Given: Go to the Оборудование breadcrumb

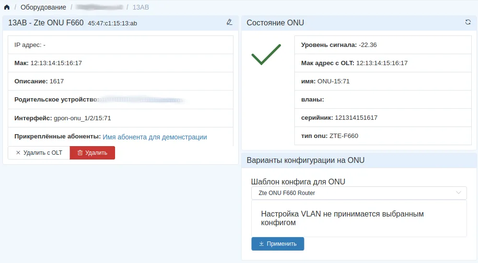Looking at the screenshot, I should (x=43, y=7).
